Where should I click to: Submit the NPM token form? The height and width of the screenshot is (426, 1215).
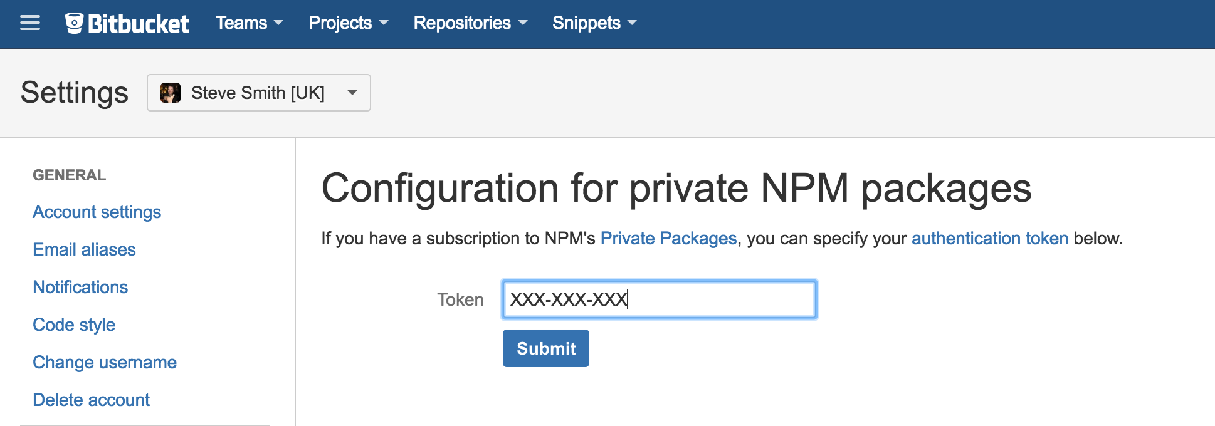pyautogui.click(x=545, y=348)
